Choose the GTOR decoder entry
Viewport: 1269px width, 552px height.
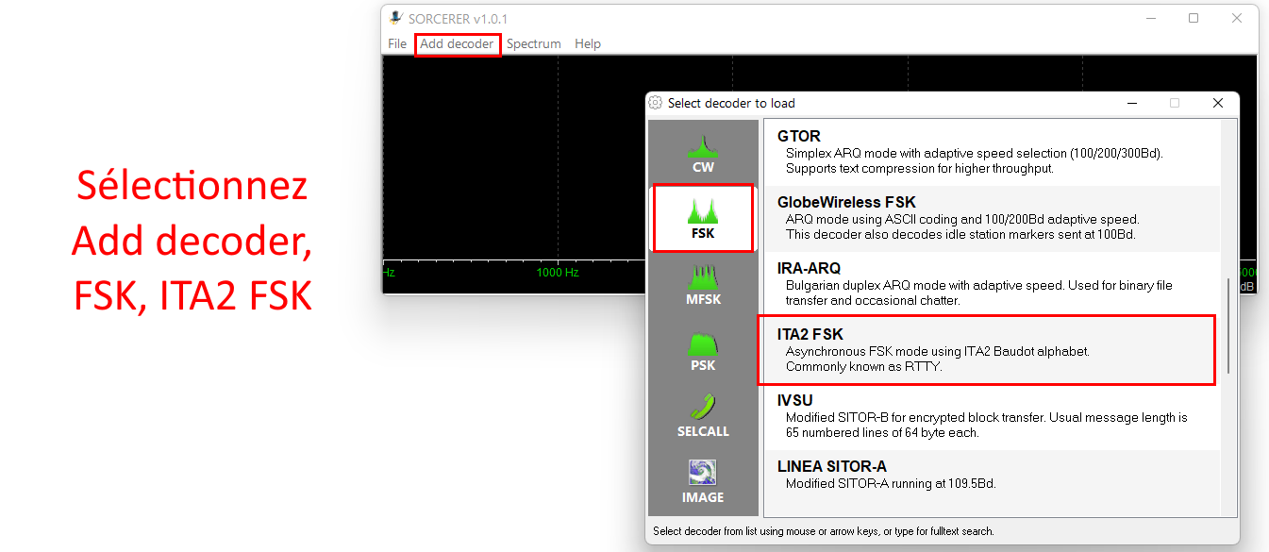(992, 152)
